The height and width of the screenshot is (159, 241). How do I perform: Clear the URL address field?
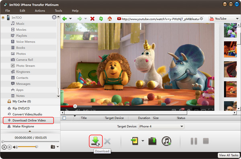pos(201,19)
